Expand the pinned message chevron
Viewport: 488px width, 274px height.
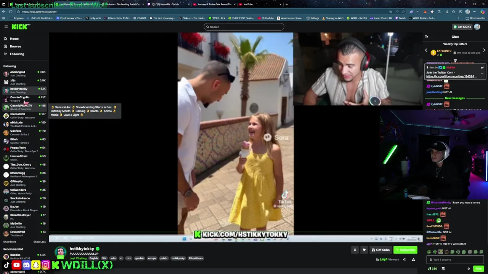click(x=482, y=73)
